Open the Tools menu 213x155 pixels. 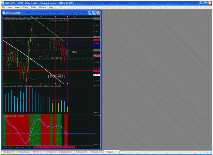tap(33, 8)
